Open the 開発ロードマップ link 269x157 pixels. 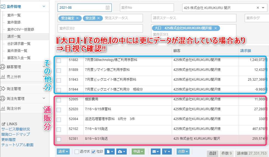point(16,134)
